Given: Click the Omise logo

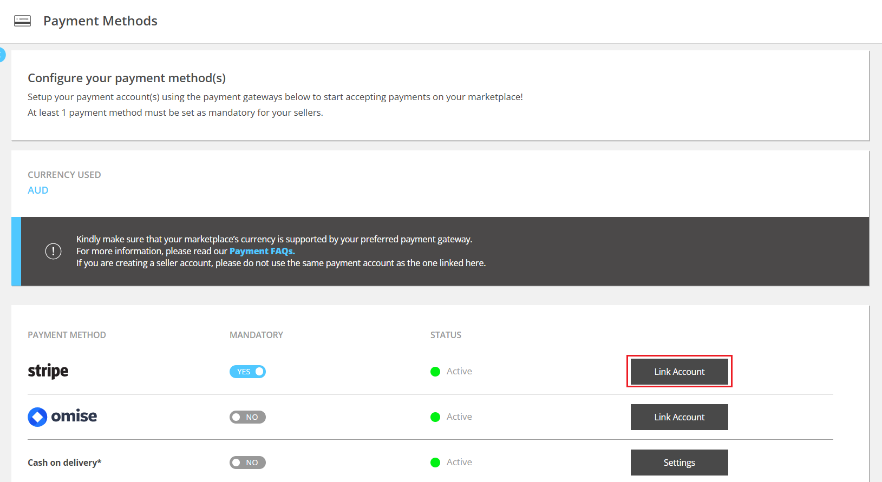Looking at the screenshot, I should 62,417.
